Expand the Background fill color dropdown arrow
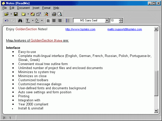162x121 pixels. (x=42, y=21)
